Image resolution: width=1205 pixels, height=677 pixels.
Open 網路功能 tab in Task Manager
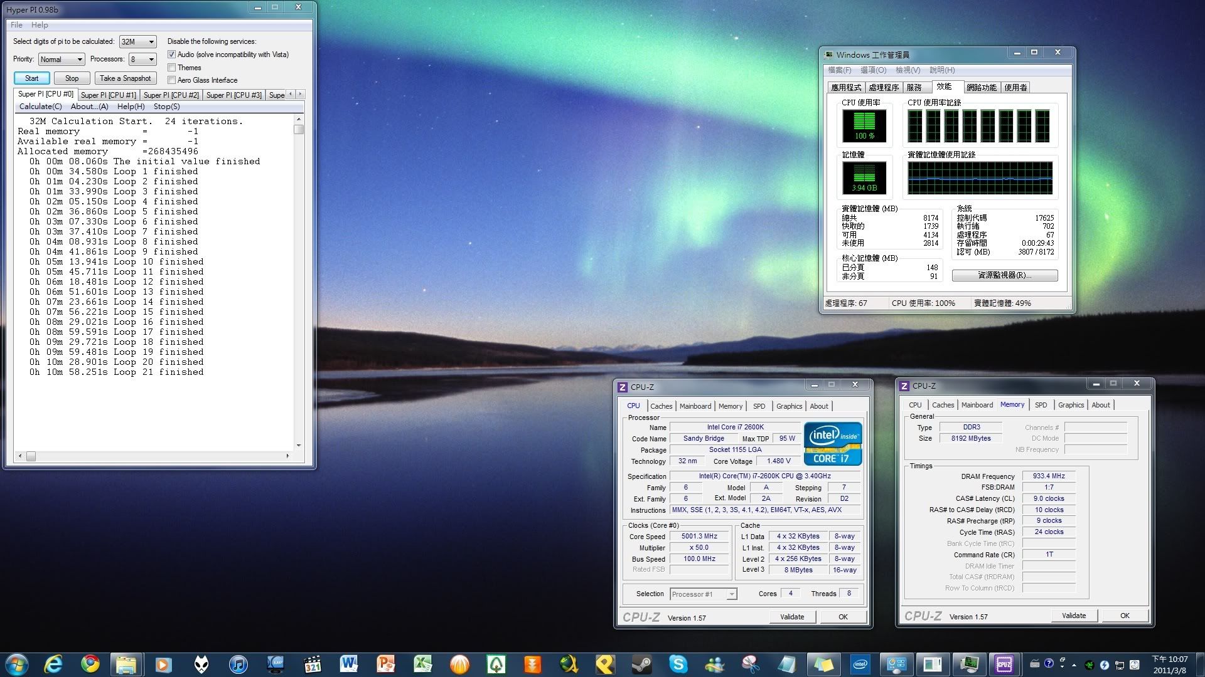(982, 88)
